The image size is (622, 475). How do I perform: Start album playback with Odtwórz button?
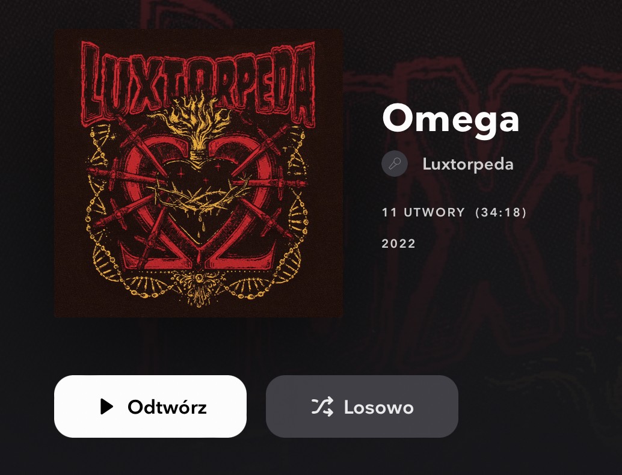[x=150, y=406]
